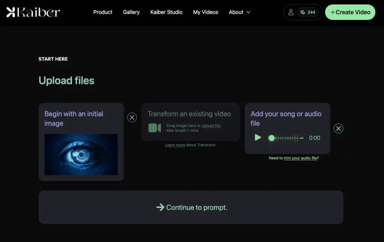Click the upload file link
Screen dimensions: 384x242
click(211, 126)
